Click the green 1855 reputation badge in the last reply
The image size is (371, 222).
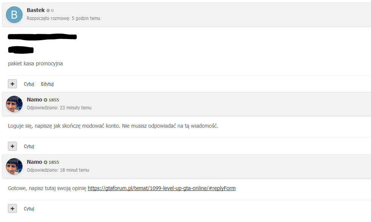51,162
